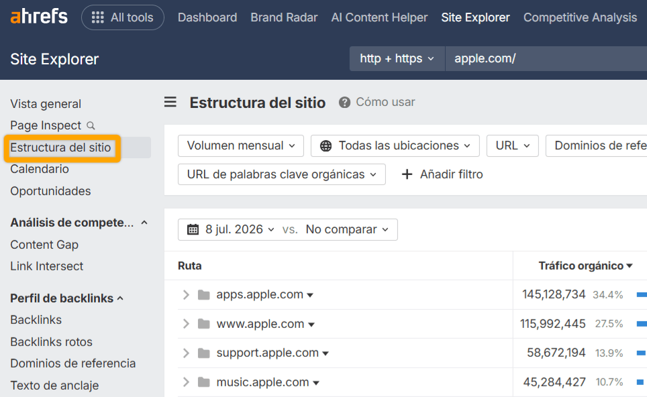Click the globe icon in locations filter
Image resolution: width=647 pixels, height=397 pixels.
click(326, 146)
